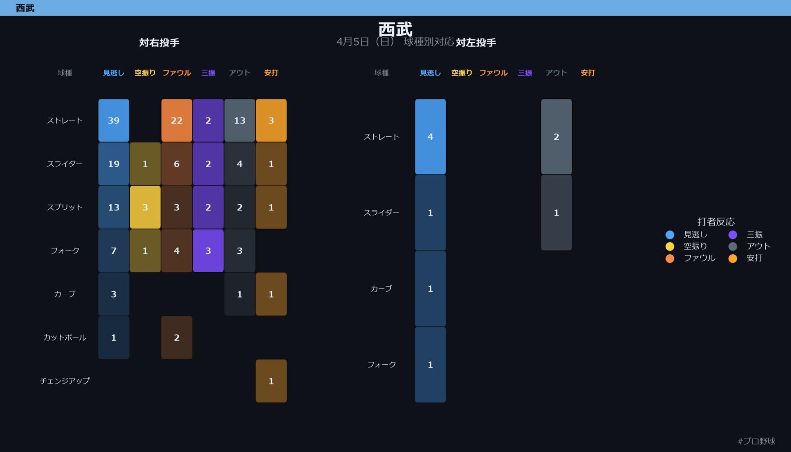791x452 pixels.
Task: Click 球種 header in 対左投手 panel
Action: coord(381,73)
